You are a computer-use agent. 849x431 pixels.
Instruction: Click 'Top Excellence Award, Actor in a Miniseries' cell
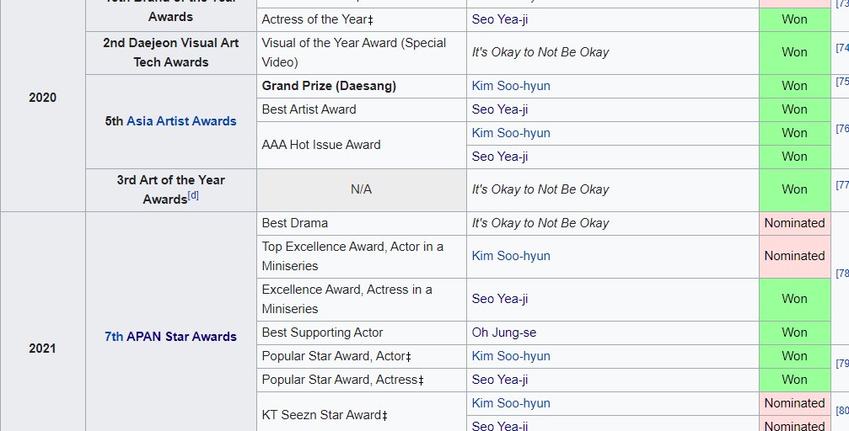(361, 257)
